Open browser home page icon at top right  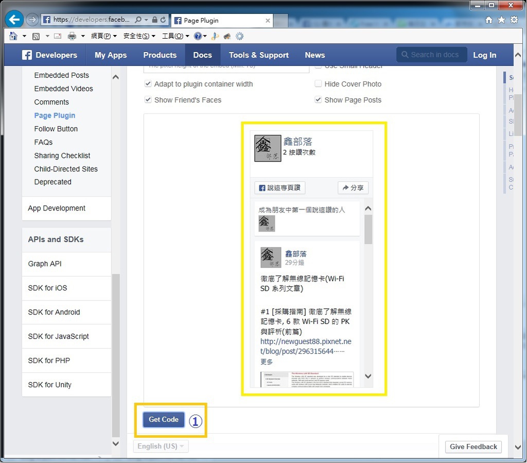(489, 20)
